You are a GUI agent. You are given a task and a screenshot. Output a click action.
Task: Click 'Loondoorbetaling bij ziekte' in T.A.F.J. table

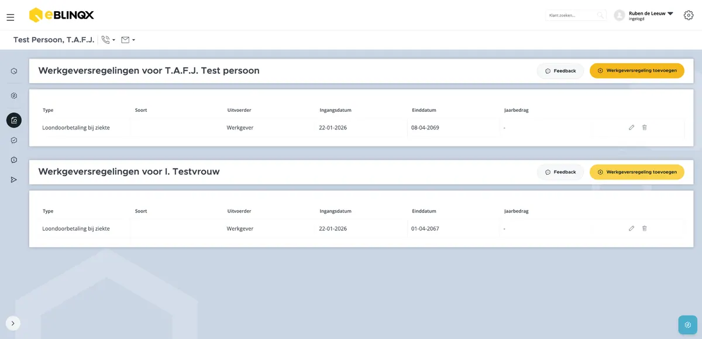pyautogui.click(x=76, y=127)
